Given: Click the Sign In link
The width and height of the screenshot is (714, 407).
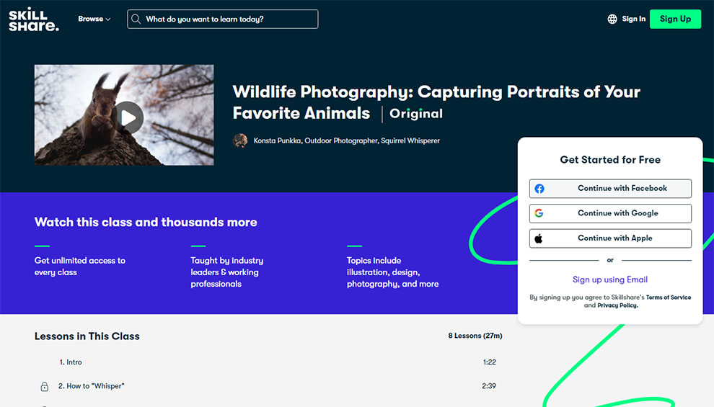Looking at the screenshot, I should pyautogui.click(x=633, y=19).
